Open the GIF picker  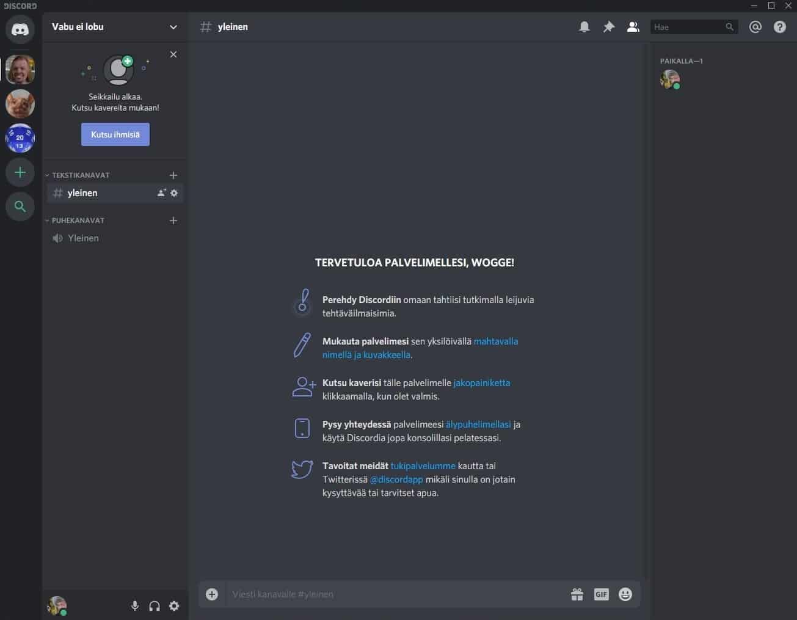click(602, 594)
